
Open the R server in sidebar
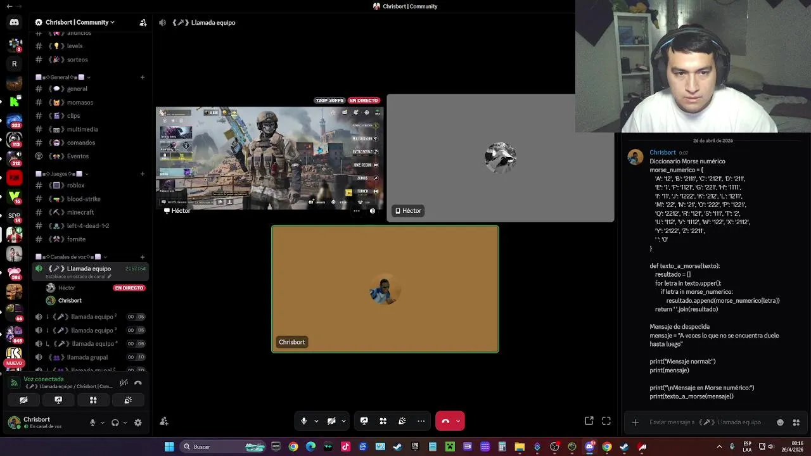(x=14, y=63)
